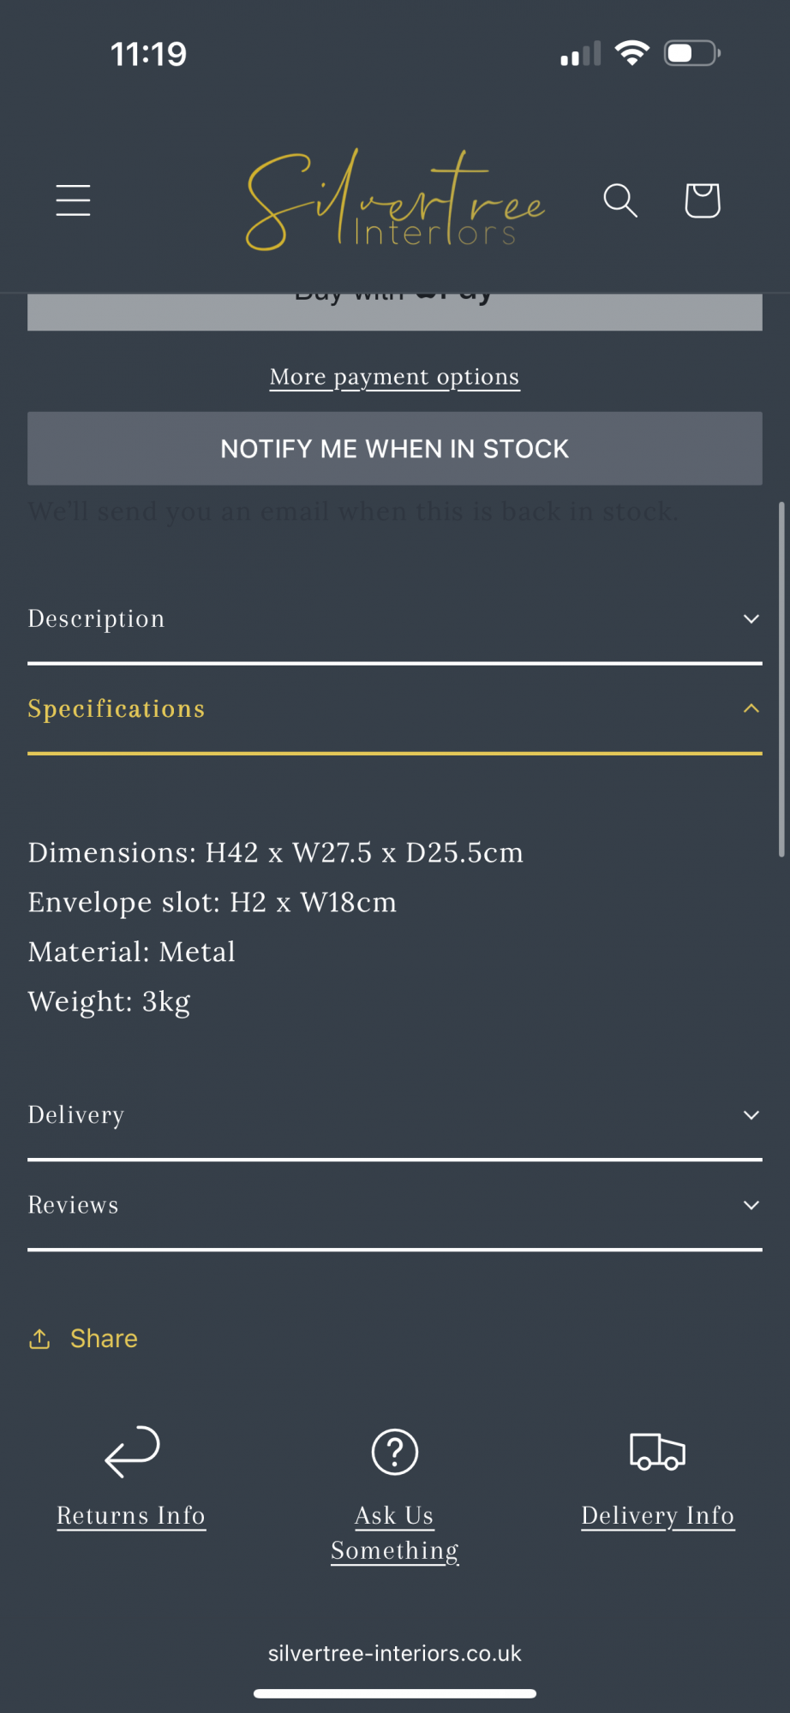Image resolution: width=790 pixels, height=1713 pixels.
Task: Expand the Description section chevron
Action: click(x=751, y=618)
